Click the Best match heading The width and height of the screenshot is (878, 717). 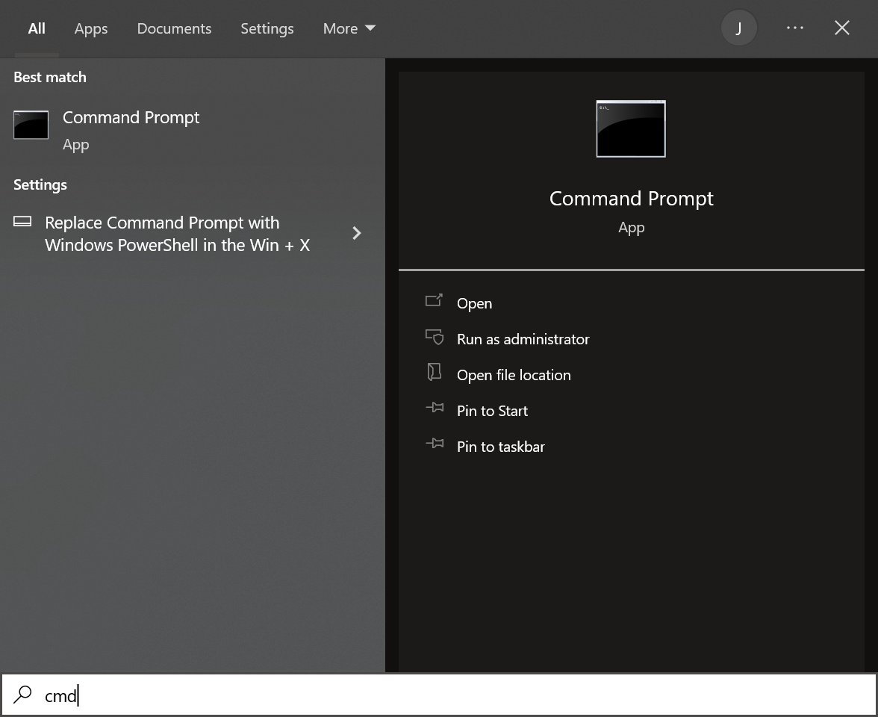[x=50, y=77]
